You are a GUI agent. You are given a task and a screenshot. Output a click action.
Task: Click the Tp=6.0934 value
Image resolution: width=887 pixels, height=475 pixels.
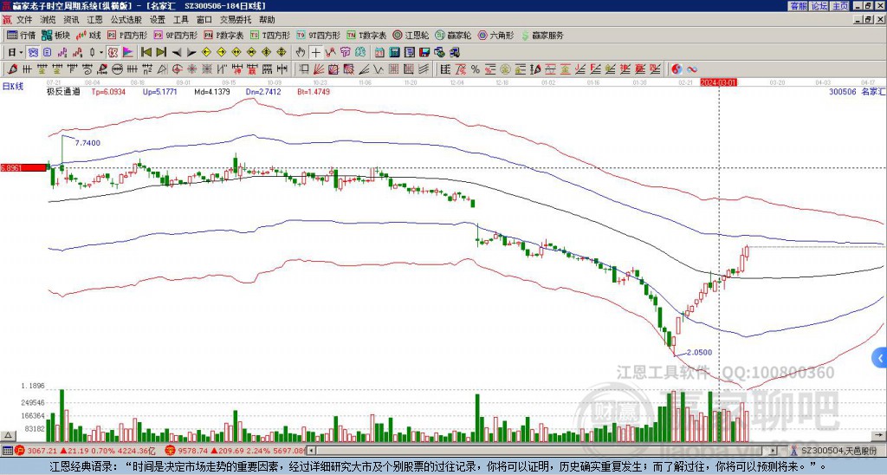pyautogui.click(x=110, y=92)
